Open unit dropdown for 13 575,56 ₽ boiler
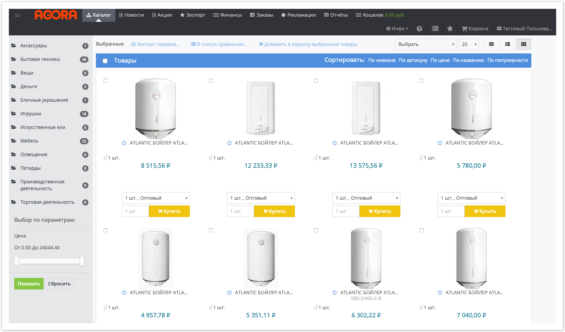Image resolution: width=565 pixels, height=332 pixels. point(366,198)
